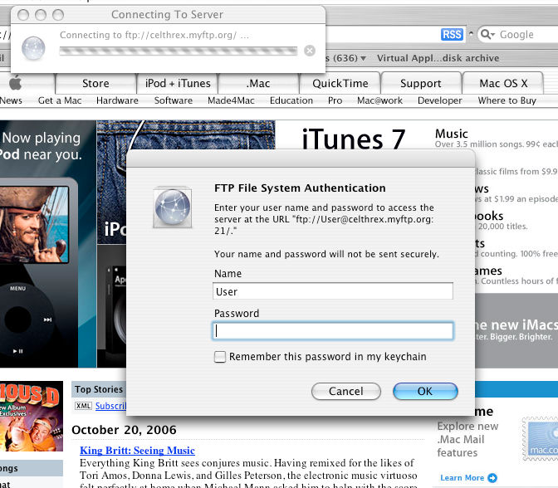Go to Where to Buy link
The height and width of the screenshot is (488, 558).
pos(507,100)
